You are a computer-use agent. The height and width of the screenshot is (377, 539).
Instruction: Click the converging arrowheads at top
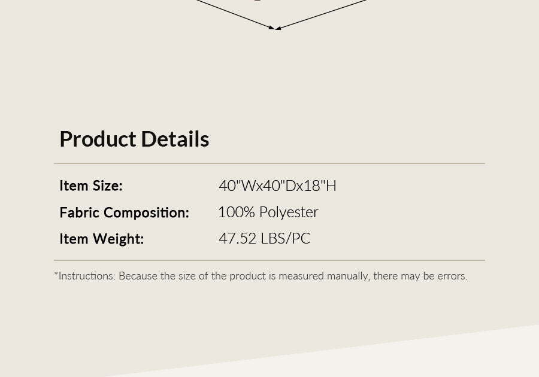click(275, 28)
